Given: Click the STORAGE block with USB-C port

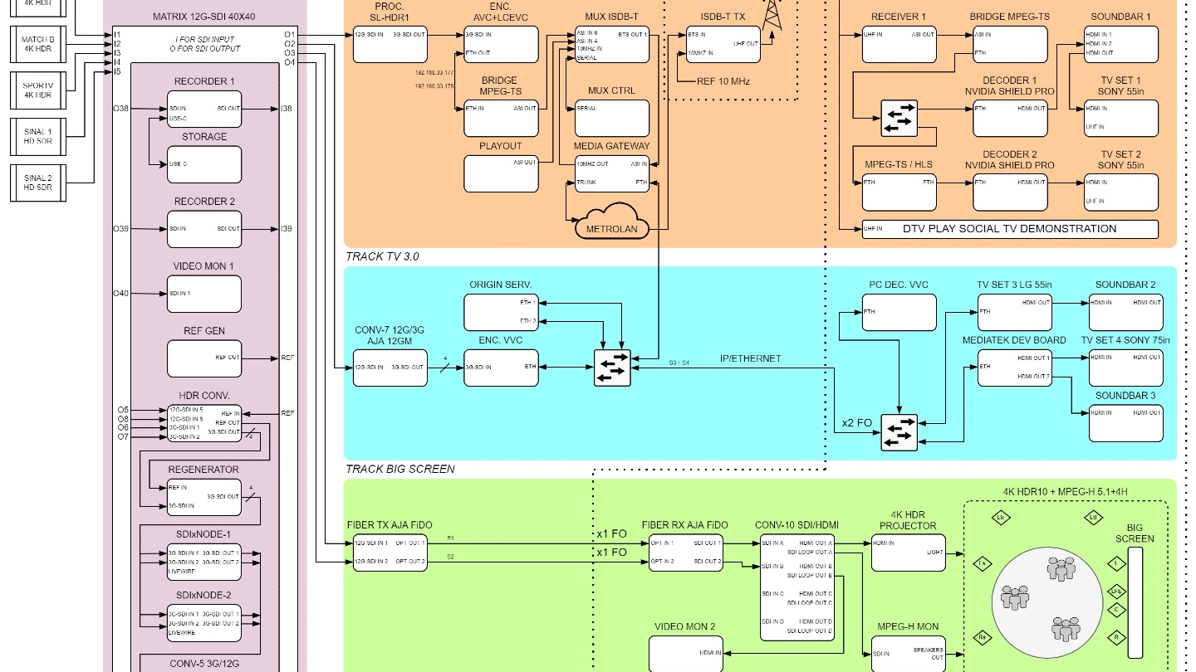Looking at the screenshot, I should [x=204, y=164].
